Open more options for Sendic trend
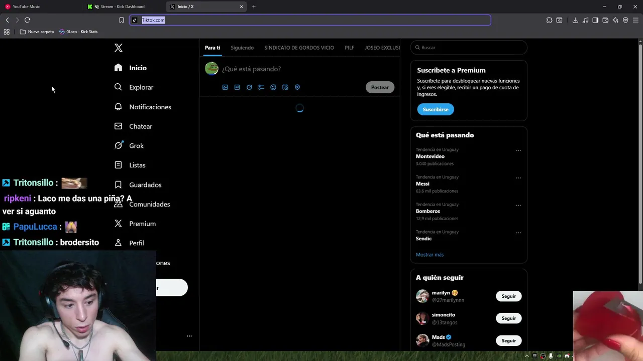643x361 pixels. [x=518, y=233]
